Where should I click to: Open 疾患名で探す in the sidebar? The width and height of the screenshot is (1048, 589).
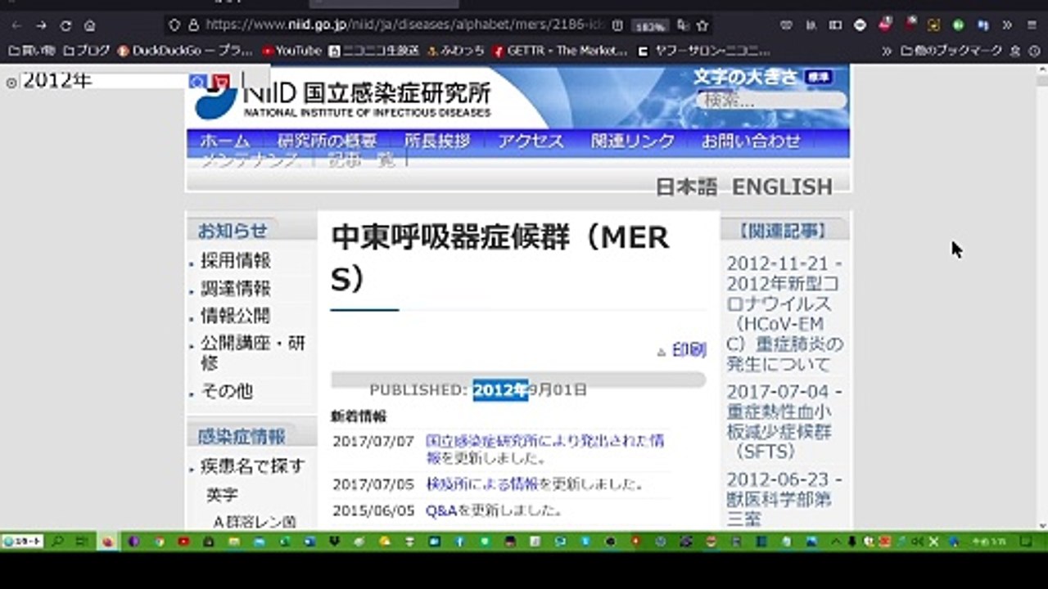(252, 466)
